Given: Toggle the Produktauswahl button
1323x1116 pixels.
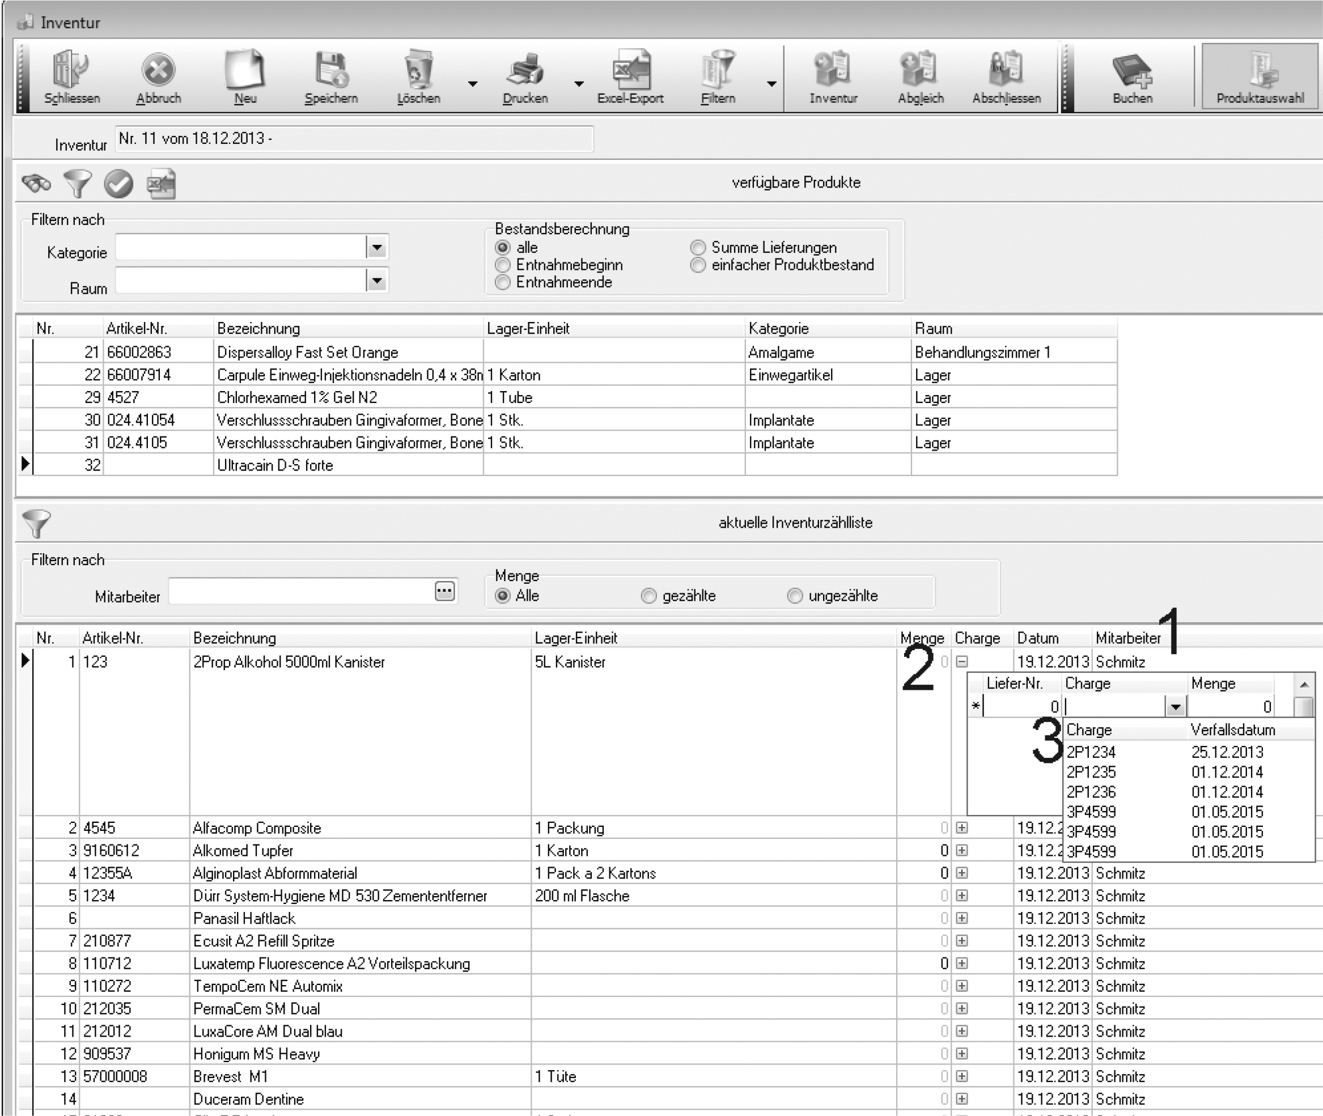Looking at the screenshot, I should tap(1260, 77).
